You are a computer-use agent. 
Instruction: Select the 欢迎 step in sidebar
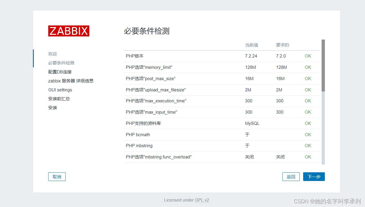coord(52,54)
